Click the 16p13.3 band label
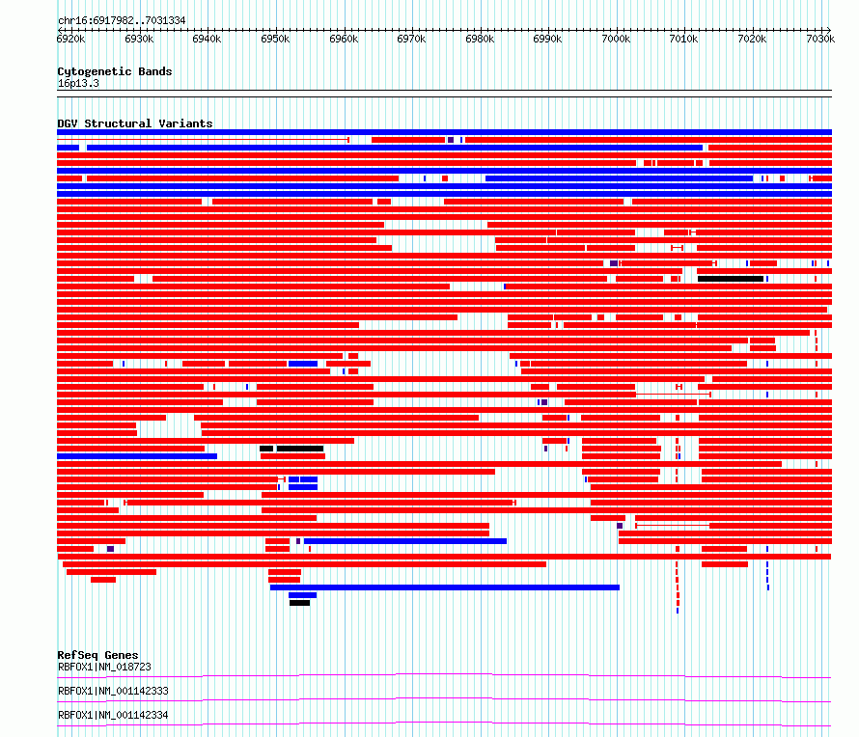Viewport: 859px width, 737px height. 78,83
